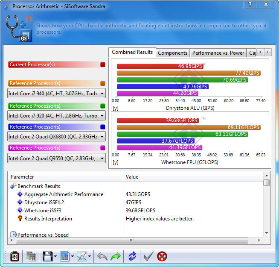This screenshot has height=267, width=279.
Task: Click the blue refresh arrows icon
Action: (132, 257)
